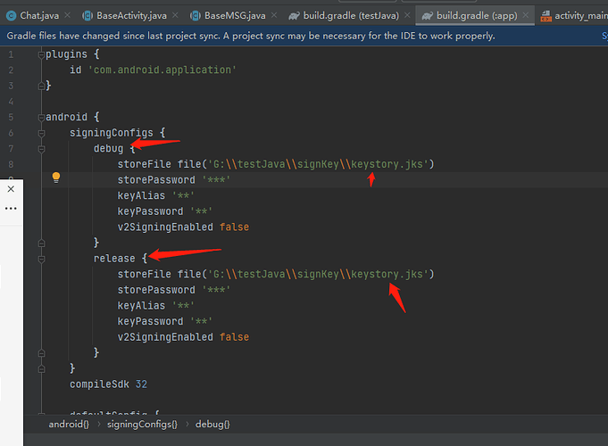This screenshot has height=446, width=608.
Task: Click storePassword in the debug block
Action: point(156,180)
